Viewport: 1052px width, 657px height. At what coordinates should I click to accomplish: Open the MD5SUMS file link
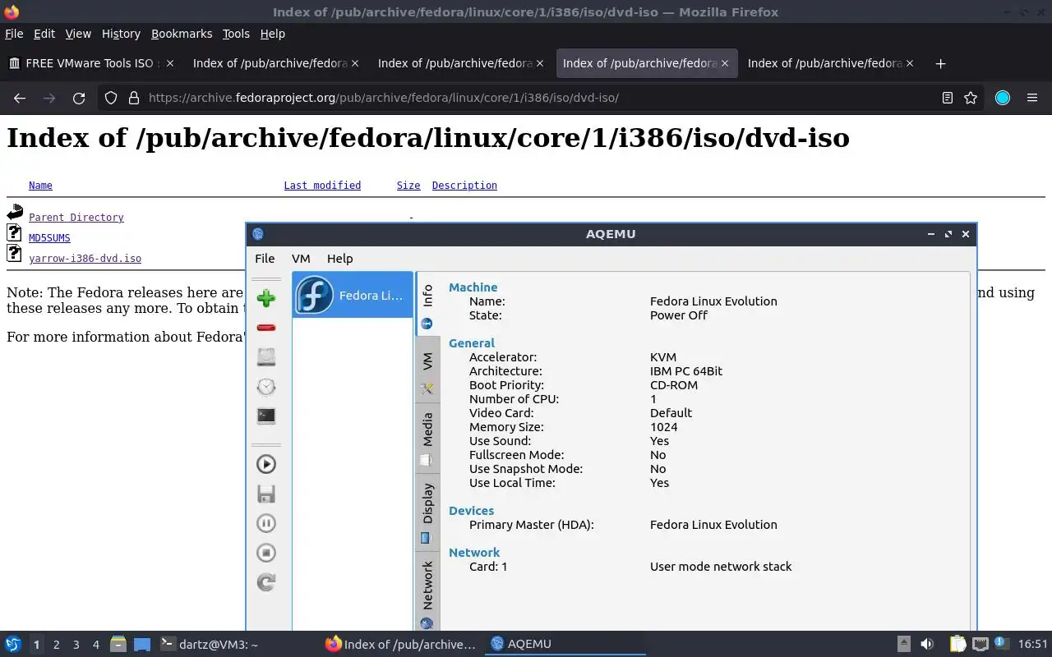click(49, 238)
